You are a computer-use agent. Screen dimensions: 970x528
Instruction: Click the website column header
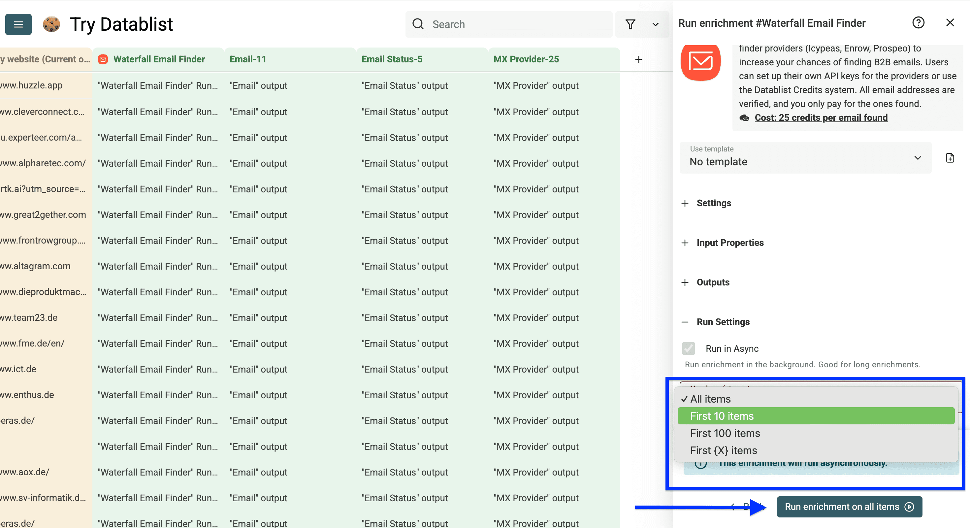(x=46, y=59)
